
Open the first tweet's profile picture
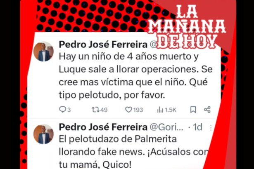(x=43, y=52)
